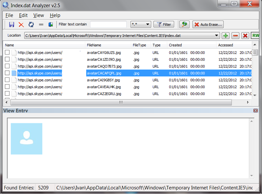Image resolution: width=262 pixels, height=194 pixels.
Task: Check the box for avatarCAYG6UZS.jpg row
Action: pos(7,52)
